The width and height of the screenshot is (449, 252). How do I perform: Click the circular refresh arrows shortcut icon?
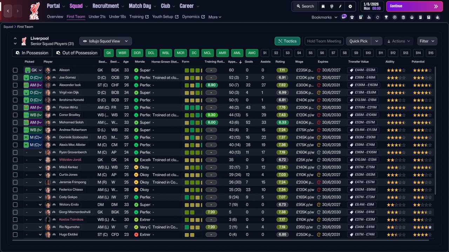[x=378, y=17]
